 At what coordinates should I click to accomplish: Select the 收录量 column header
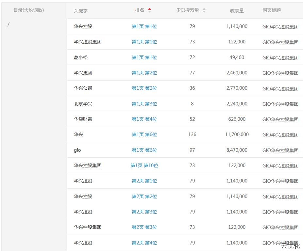tap(237, 11)
